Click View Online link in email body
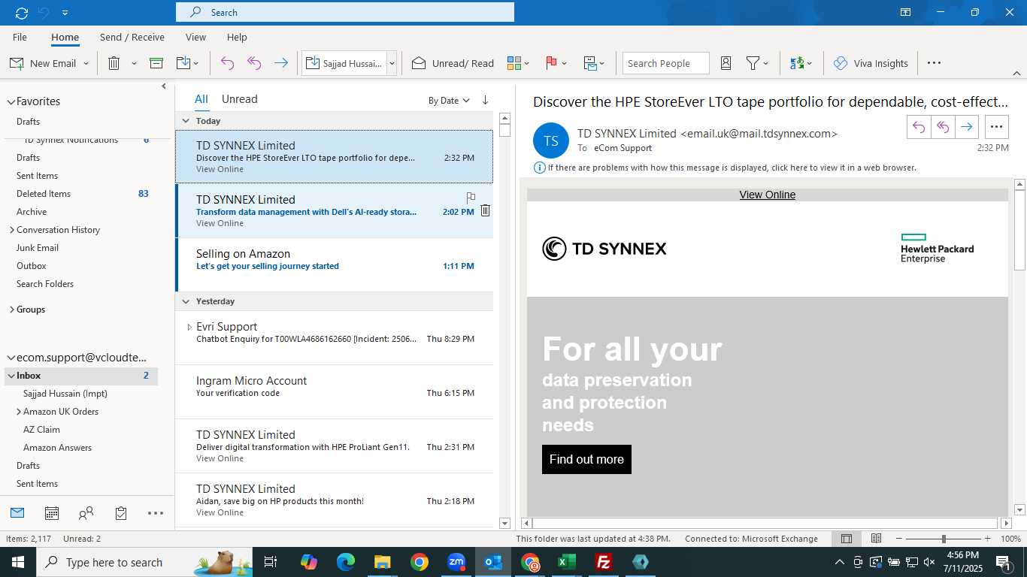 (x=767, y=195)
